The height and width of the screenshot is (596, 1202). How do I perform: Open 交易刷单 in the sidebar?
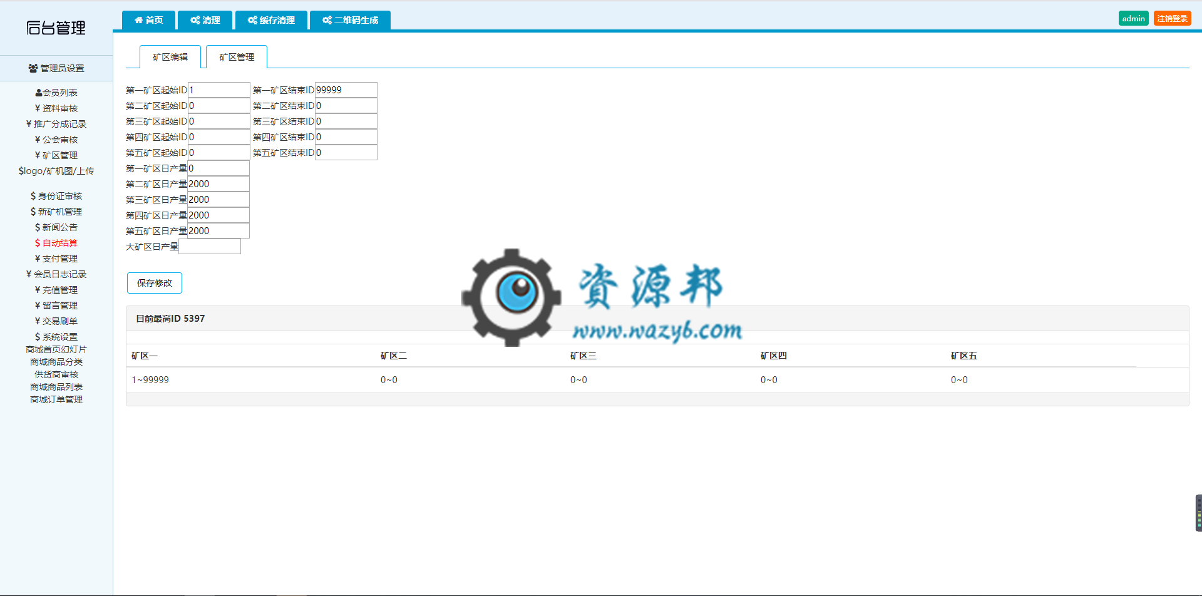coord(56,321)
